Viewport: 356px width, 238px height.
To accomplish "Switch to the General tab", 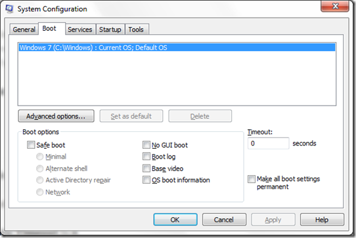I will pyautogui.click(x=24, y=30).
